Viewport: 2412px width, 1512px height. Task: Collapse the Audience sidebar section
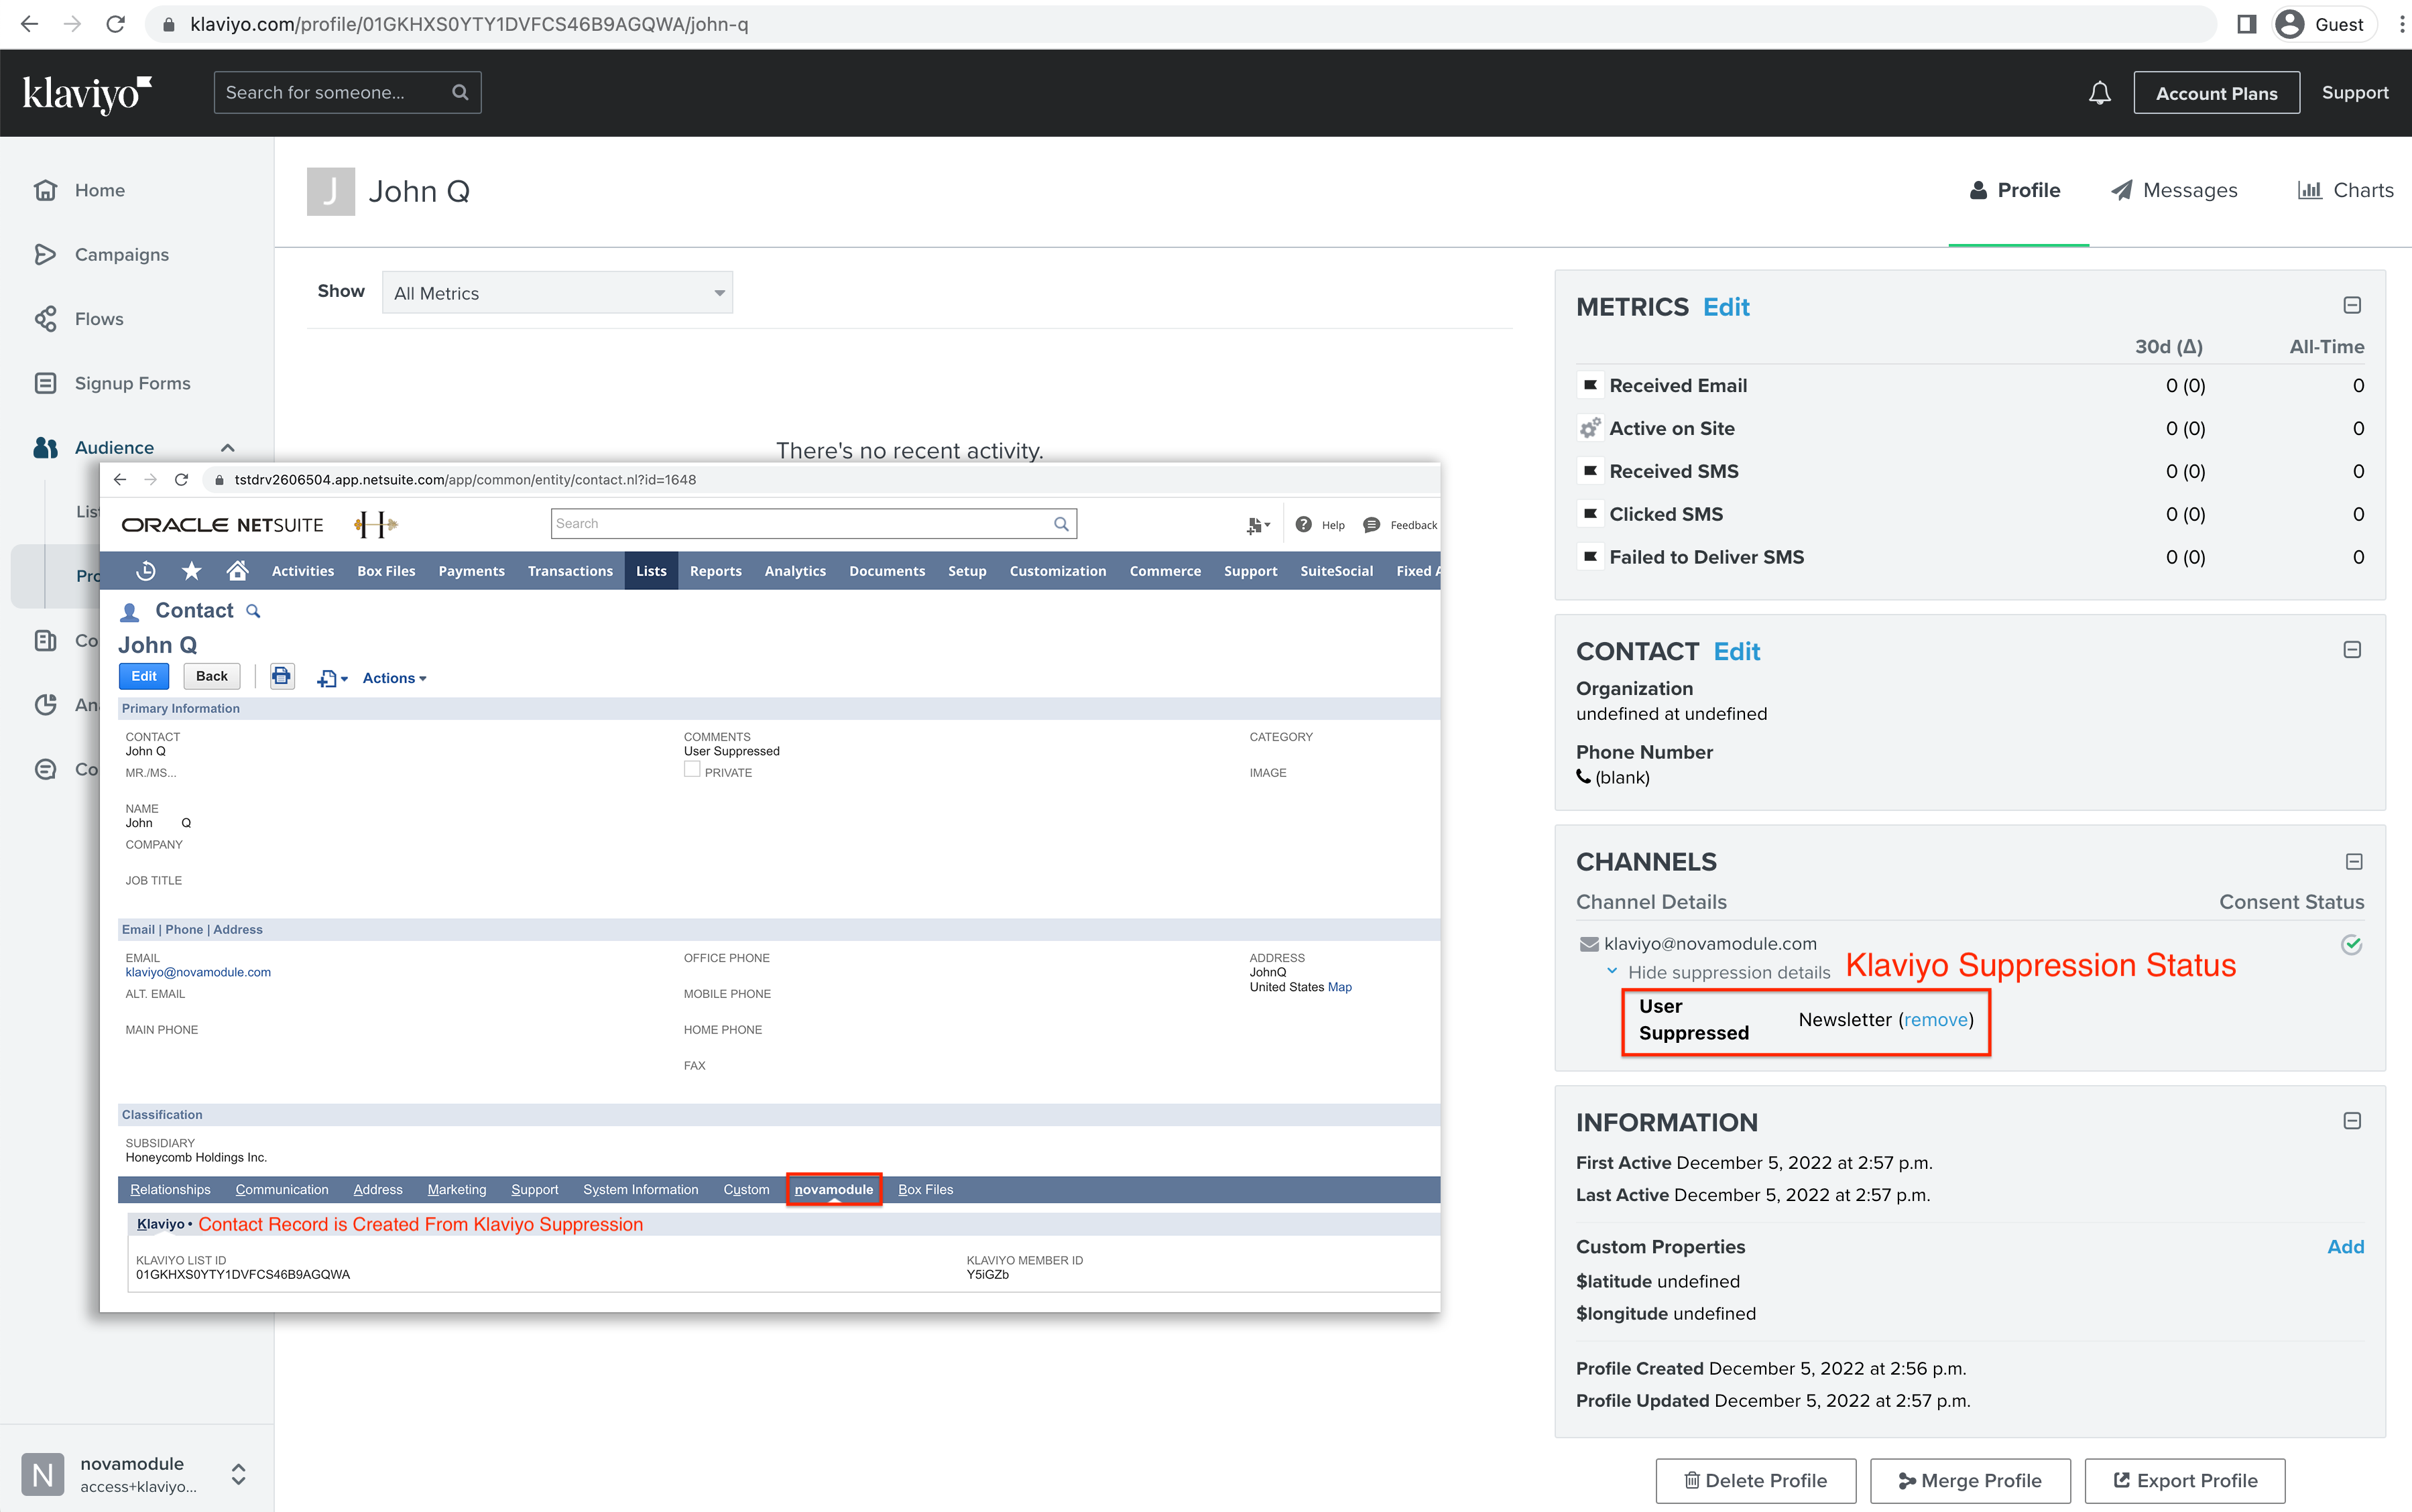(x=228, y=448)
